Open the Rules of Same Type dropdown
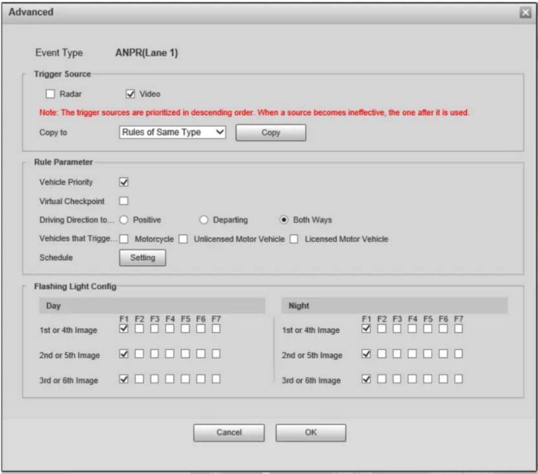The height and width of the screenshot is (474, 538). coord(172,132)
